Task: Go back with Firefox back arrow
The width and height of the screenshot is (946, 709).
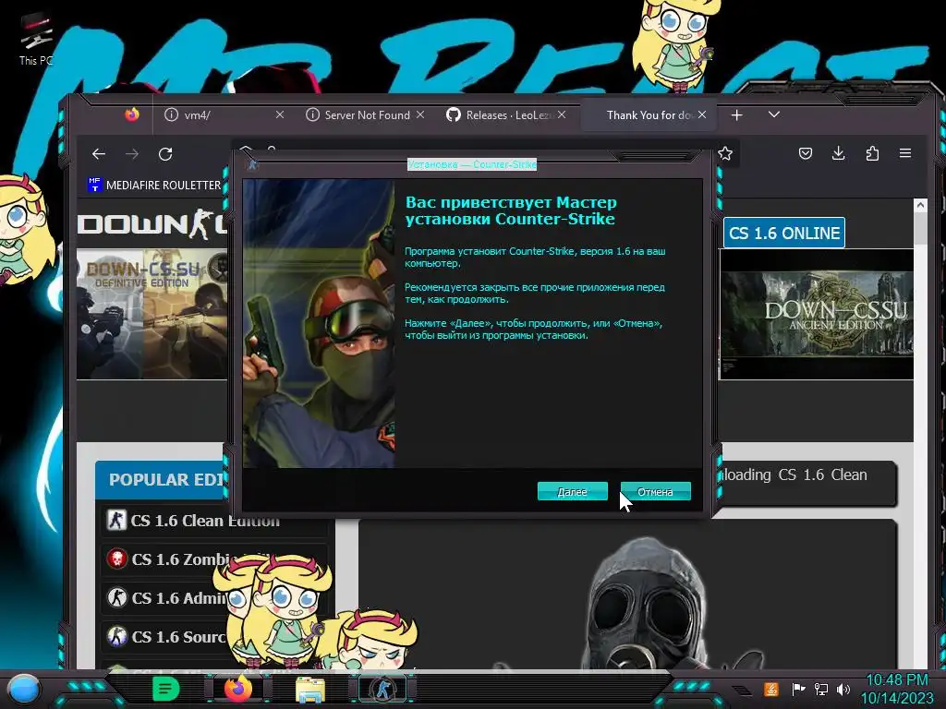Action: [x=99, y=154]
